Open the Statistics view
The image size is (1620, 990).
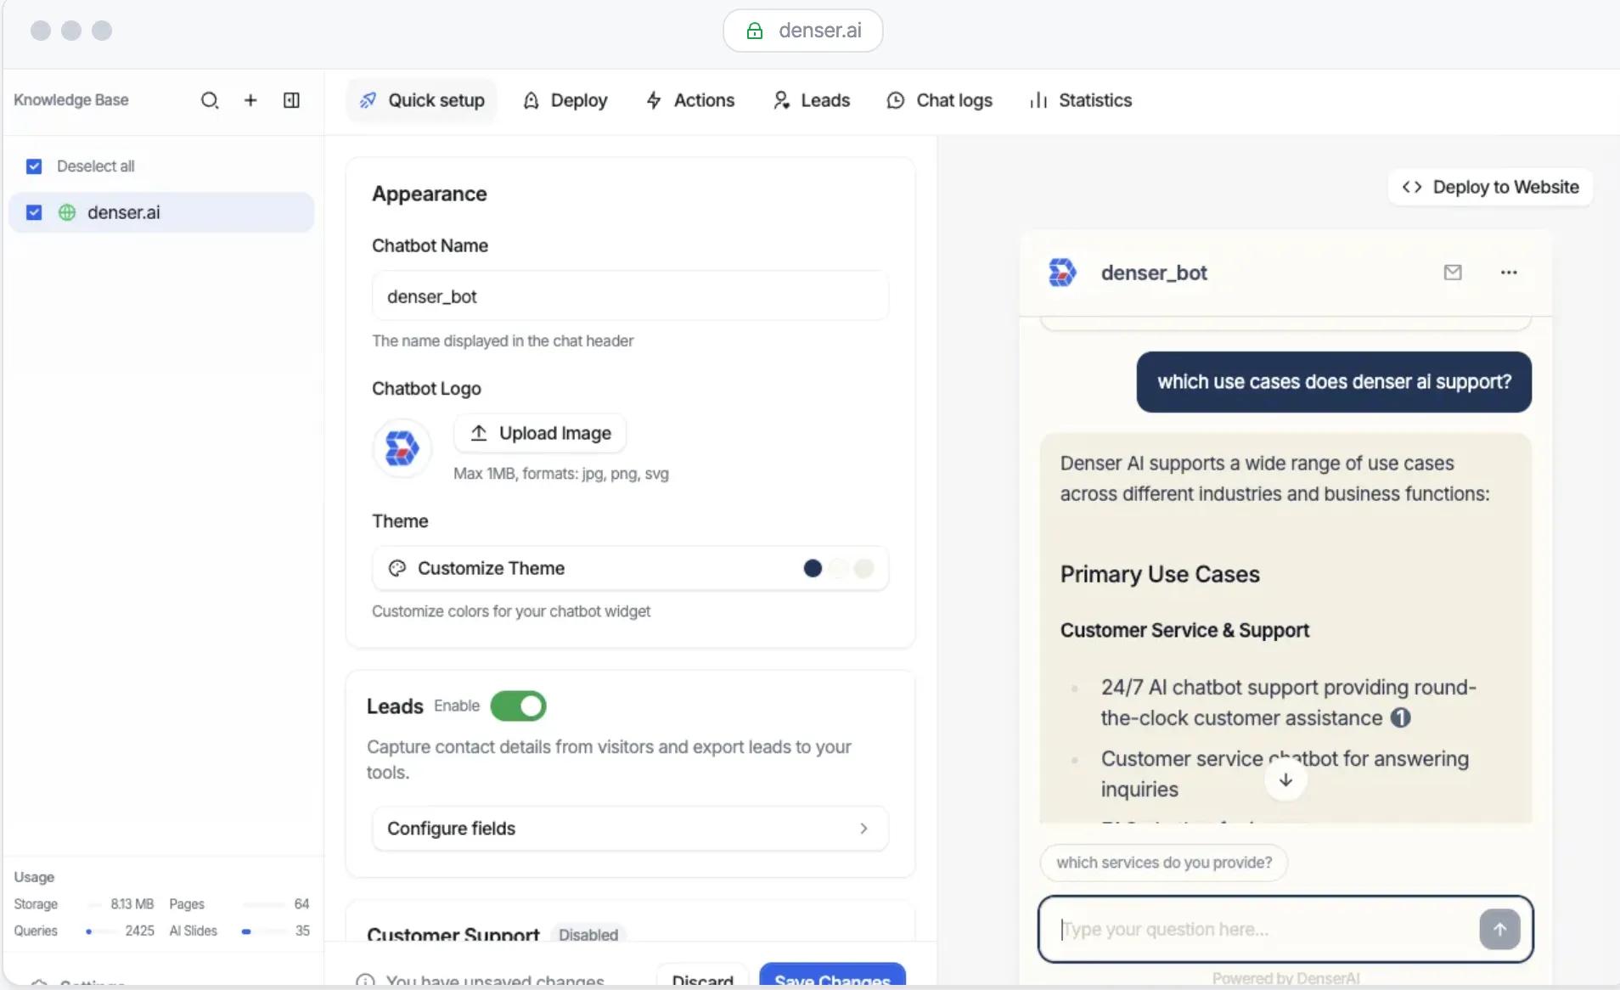[1080, 100]
